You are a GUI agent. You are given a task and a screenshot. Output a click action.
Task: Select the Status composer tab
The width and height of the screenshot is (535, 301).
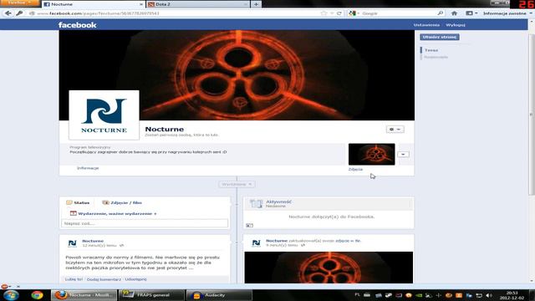point(78,202)
